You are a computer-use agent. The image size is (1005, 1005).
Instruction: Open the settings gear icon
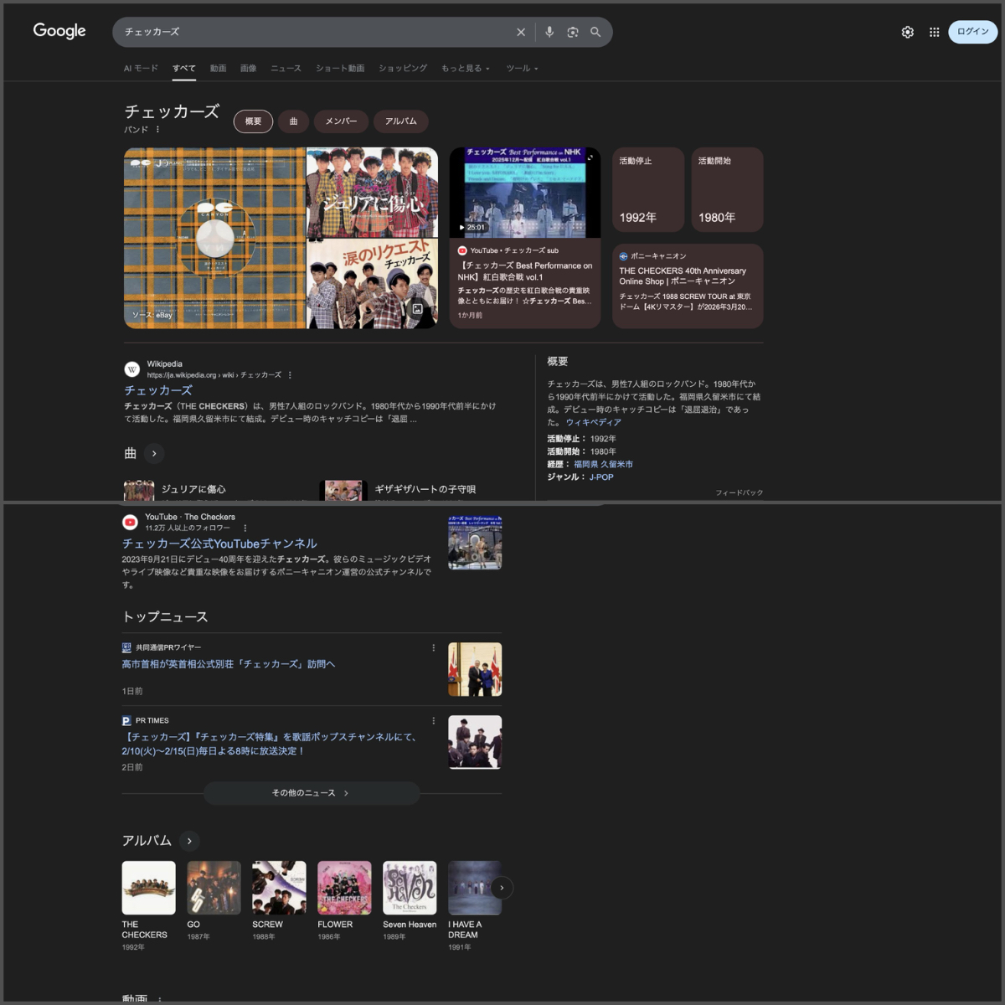[907, 32]
